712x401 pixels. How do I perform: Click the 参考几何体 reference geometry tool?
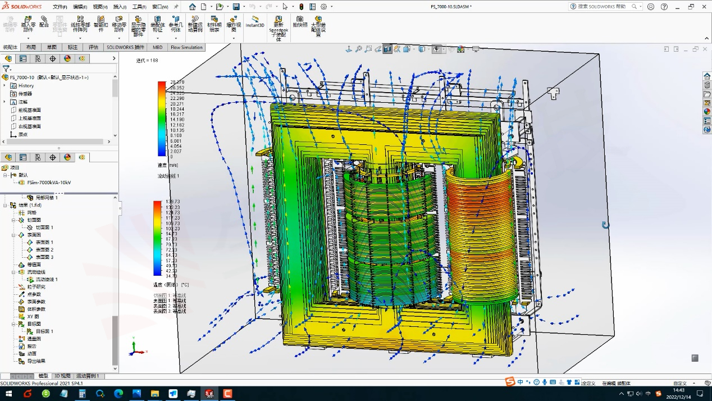coord(176,24)
